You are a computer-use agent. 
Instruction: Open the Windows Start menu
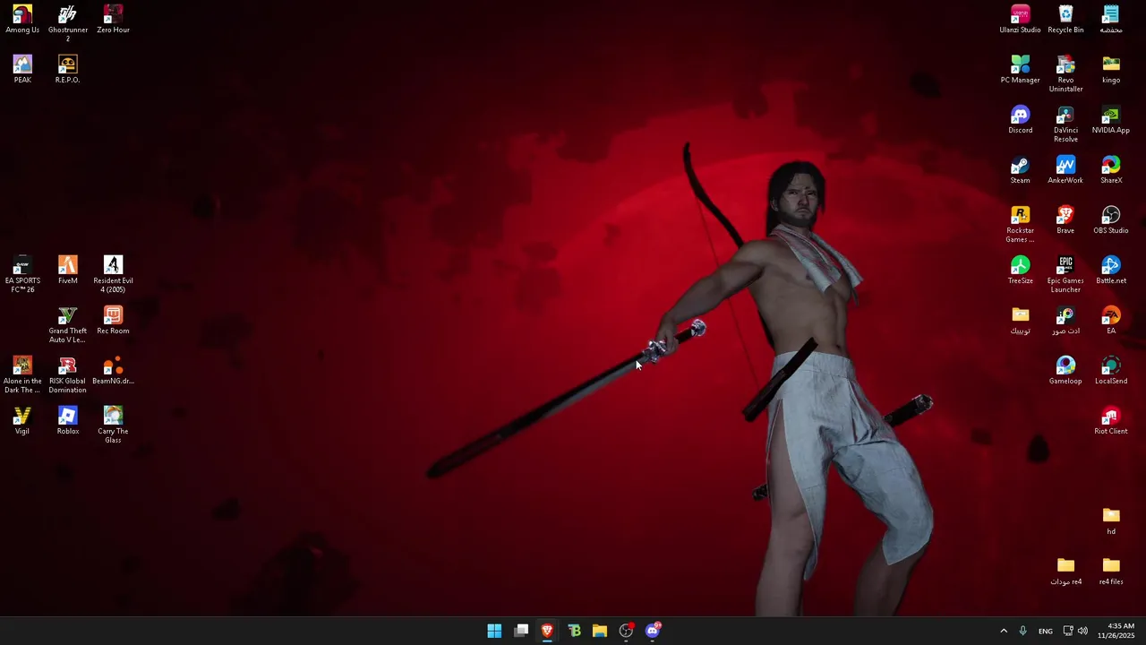(x=494, y=631)
